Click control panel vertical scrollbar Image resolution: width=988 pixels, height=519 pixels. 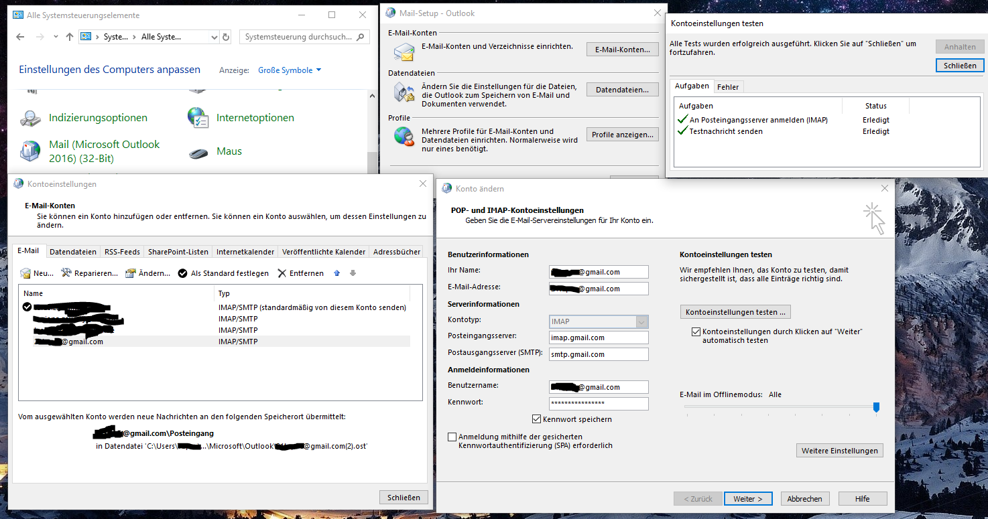pyautogui.click(x=371, y=131)
